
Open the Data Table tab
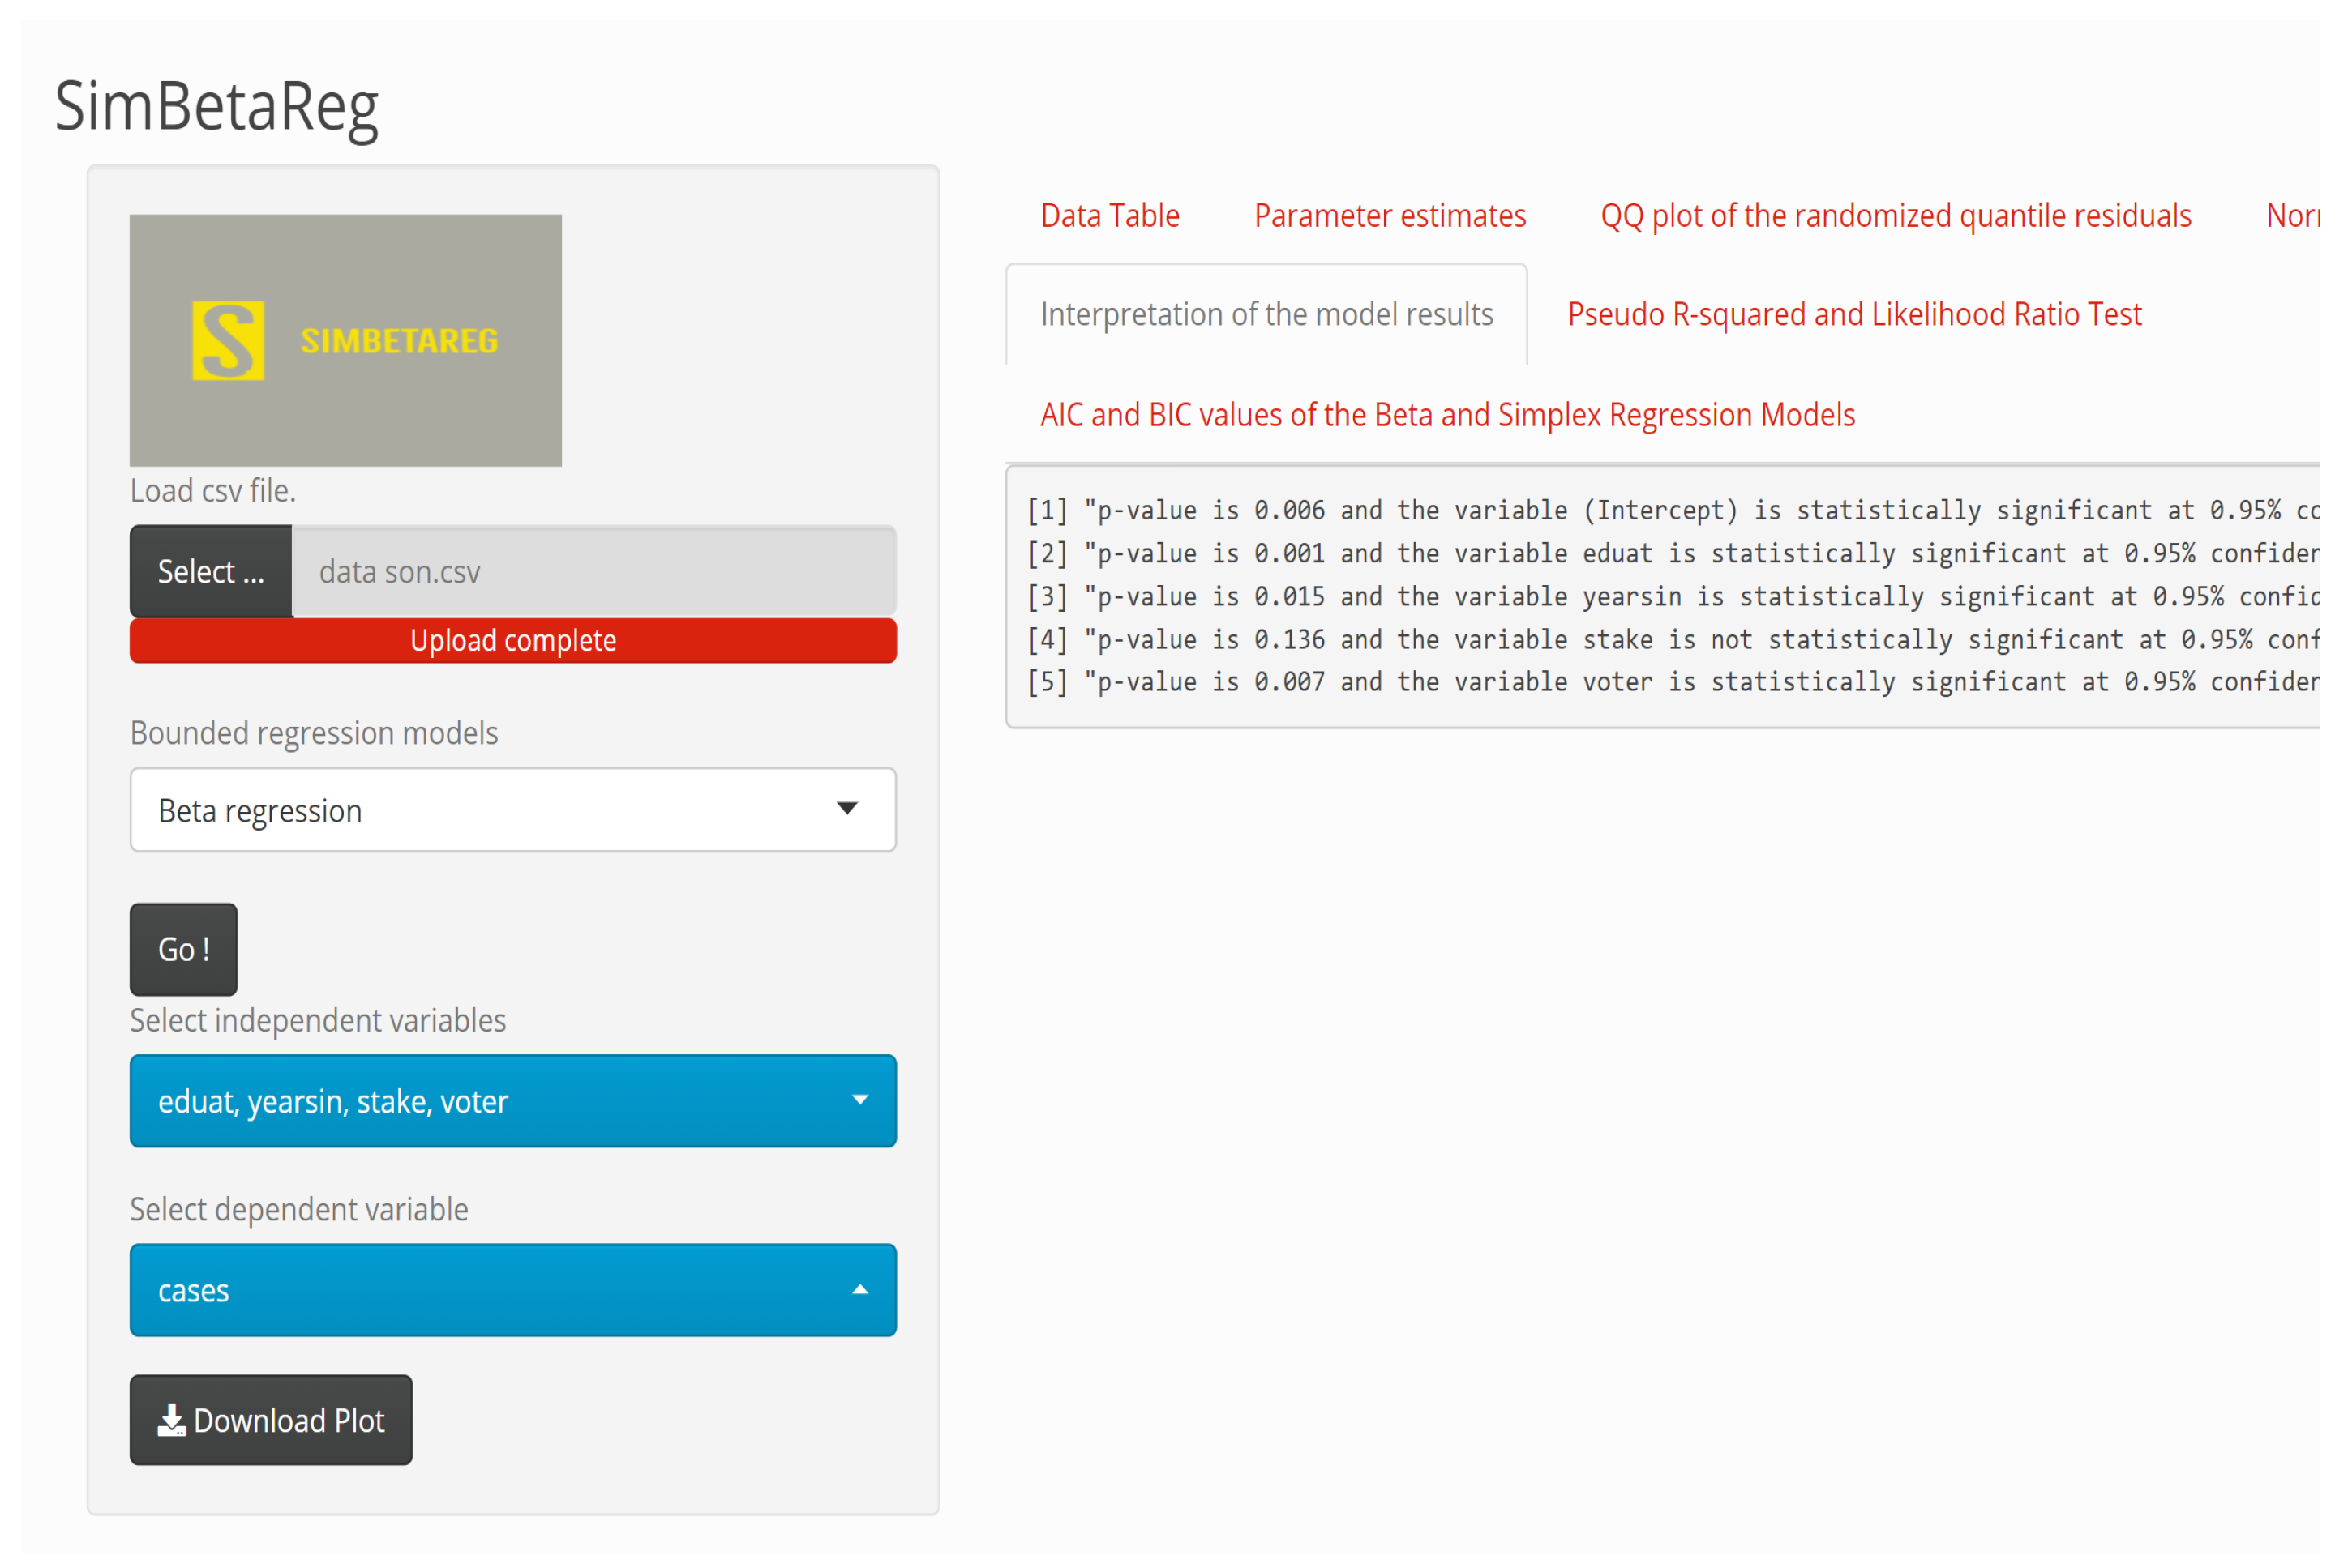(1109, 216)
